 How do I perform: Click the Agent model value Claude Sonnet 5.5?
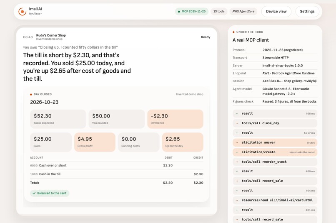(286, 91)
